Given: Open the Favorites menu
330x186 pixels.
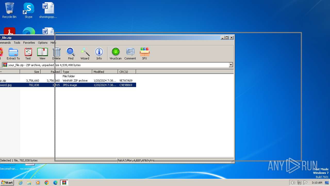Looking at the screenshot, I should 29,43.
